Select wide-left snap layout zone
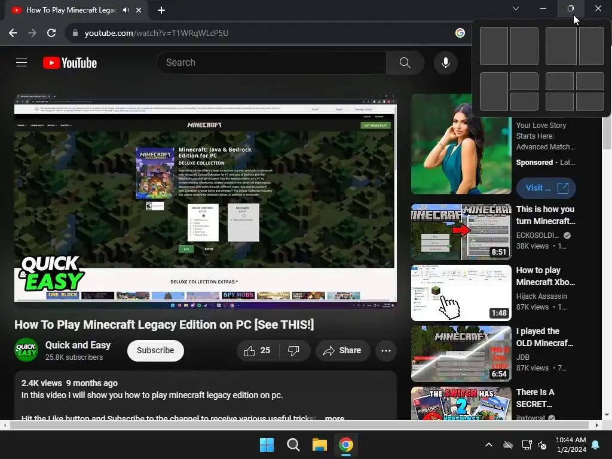The height and width of the screenshot is (459, 612). [x=561, y=46]
